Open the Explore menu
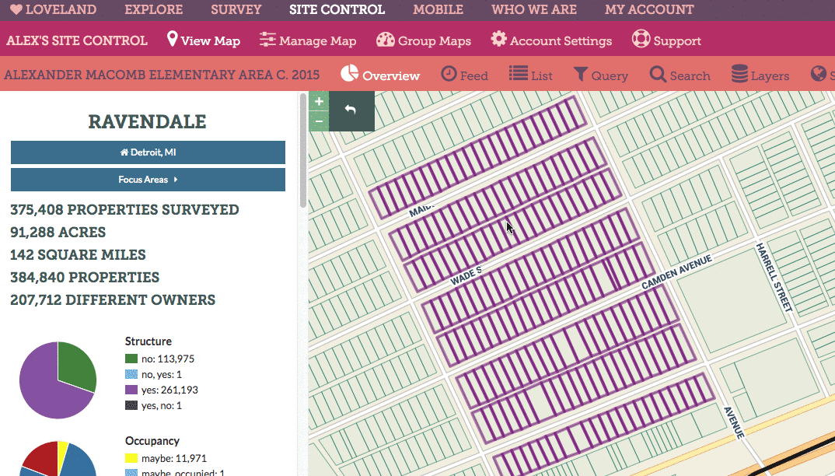 pos(153,9)
